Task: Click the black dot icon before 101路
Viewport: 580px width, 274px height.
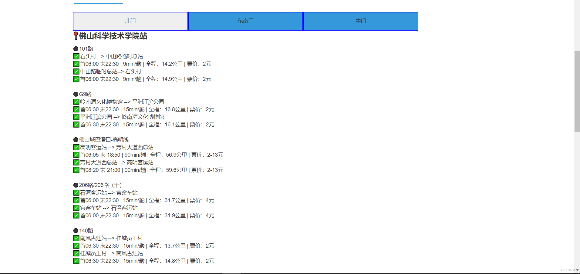Action: pos(76,49)
